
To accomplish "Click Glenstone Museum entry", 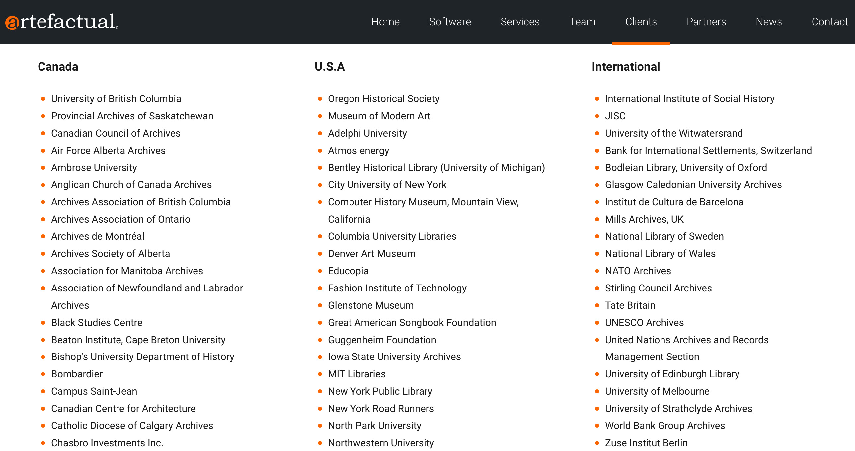I will click(x=371, y=305).
